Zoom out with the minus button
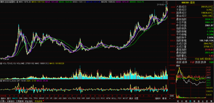Screen dimensions: 214x103 click(x=174, y=98)
